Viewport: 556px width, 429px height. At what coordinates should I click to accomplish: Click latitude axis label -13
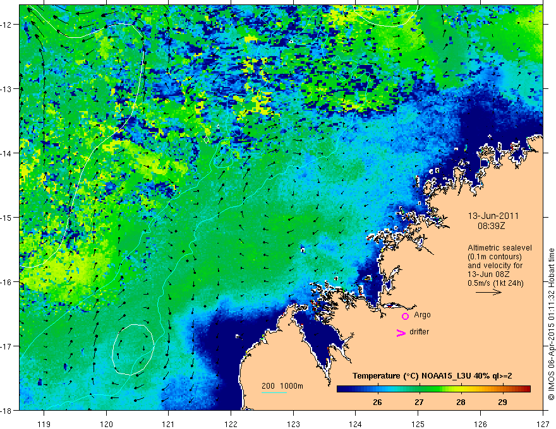tap(7, 89)
